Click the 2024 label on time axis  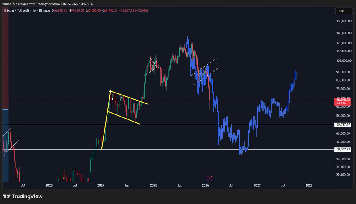tap(101, 186)
